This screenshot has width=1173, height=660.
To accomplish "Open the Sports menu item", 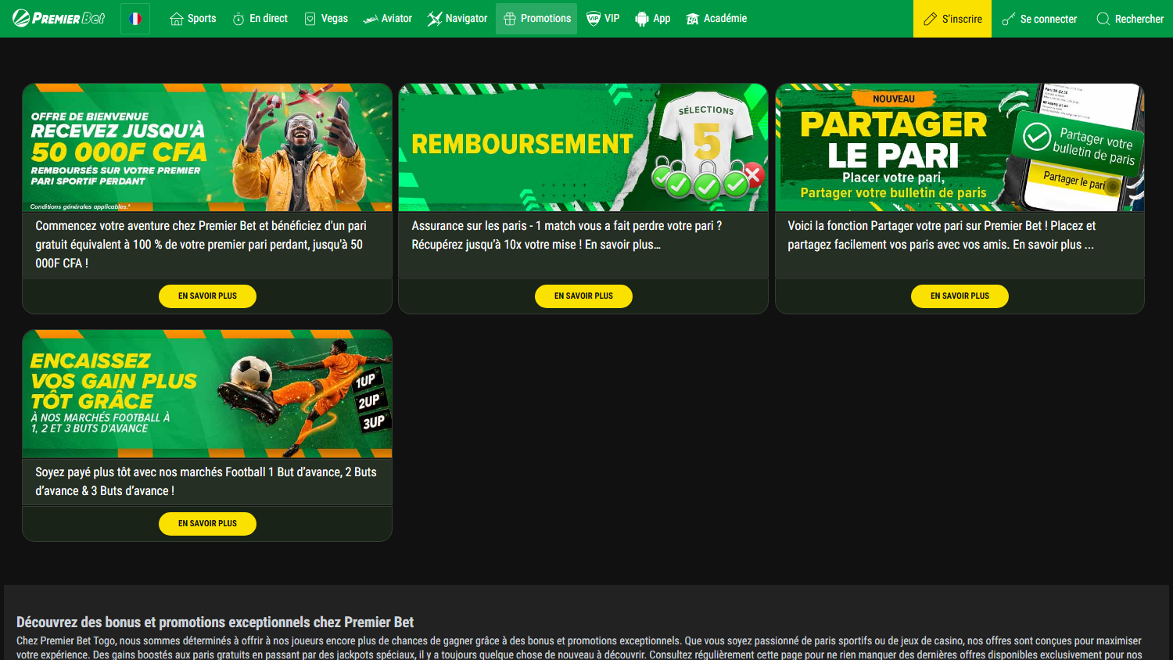I will click(192, 19).
